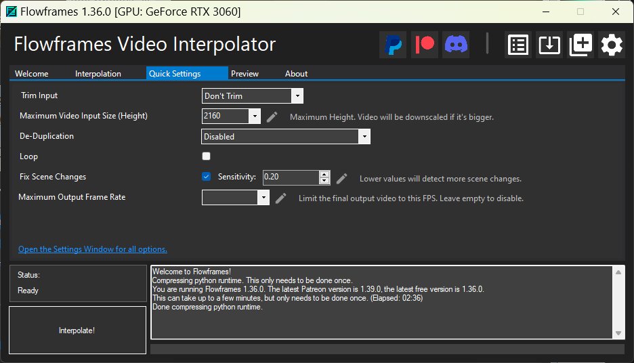Viewport: 634px width, 363px height.
Task: Switch to the Preview tab
Action: [x=245, y=74]
